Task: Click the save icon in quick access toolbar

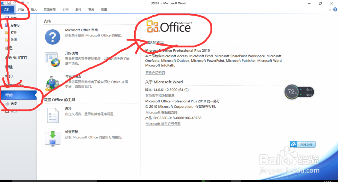Action: point(9,3)
